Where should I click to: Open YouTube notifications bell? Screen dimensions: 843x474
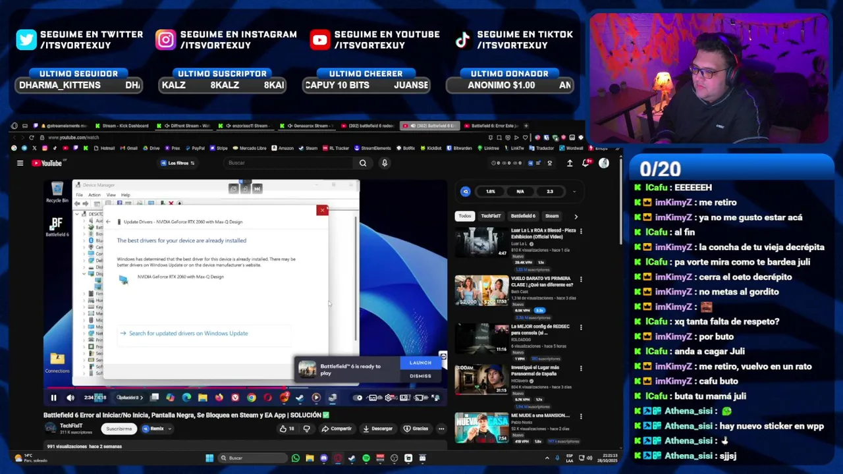point(585,163)
